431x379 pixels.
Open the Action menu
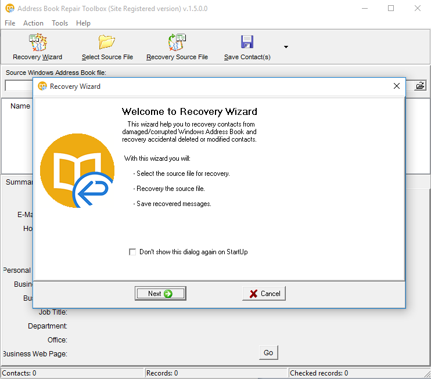click(x=33, y=23)
